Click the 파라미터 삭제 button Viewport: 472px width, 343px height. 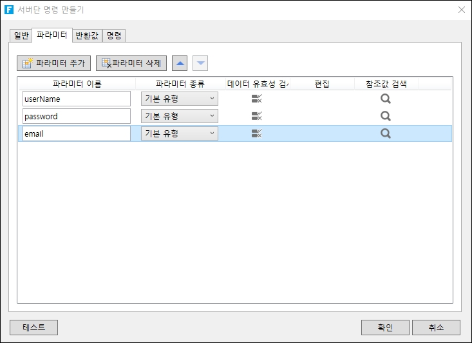click(x=131, y=63)
